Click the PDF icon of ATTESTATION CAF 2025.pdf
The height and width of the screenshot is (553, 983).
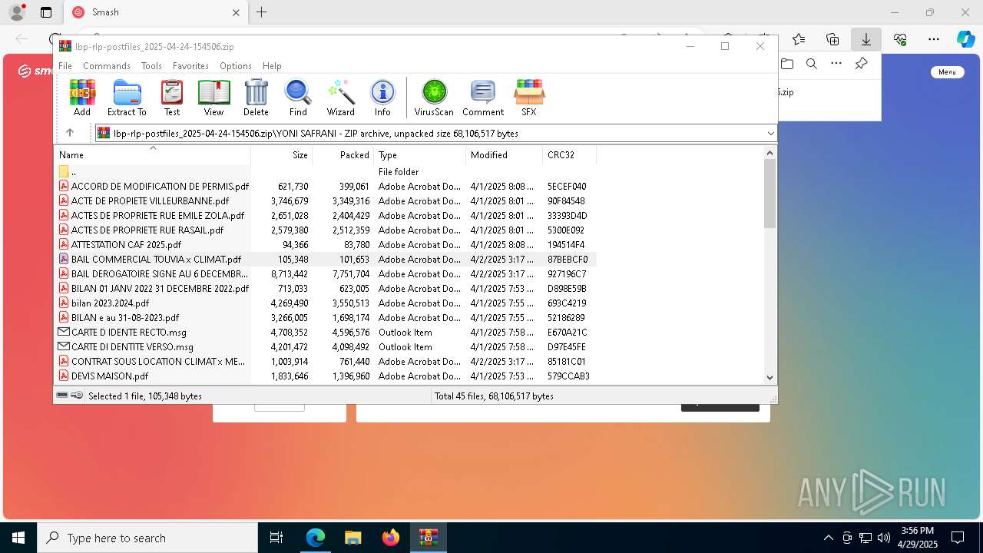point(65,245)
